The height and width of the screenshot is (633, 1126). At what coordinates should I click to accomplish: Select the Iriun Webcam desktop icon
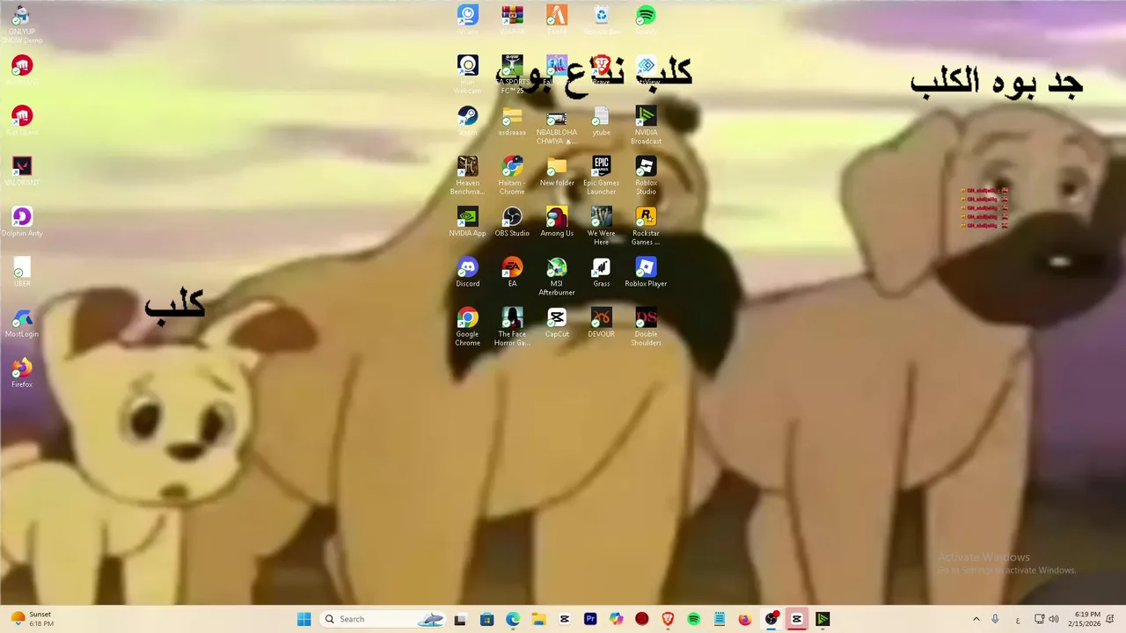click(467, 75)
